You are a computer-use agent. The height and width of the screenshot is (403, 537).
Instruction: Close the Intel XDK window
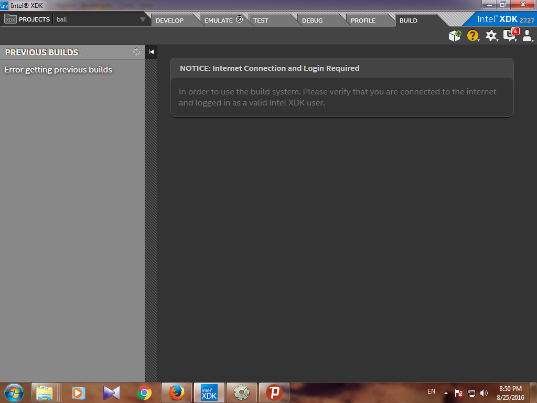coord(523,5)
